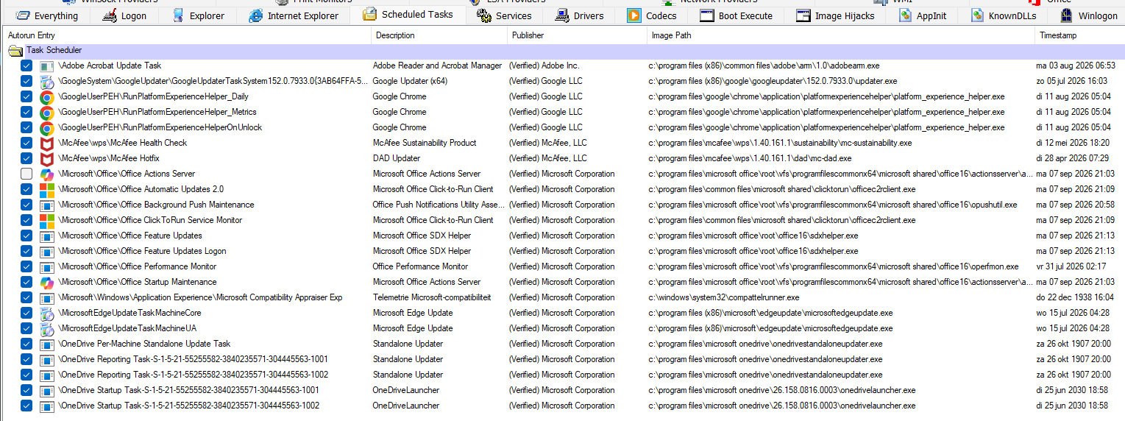Uncheck the Office Feature Updates Logon checkbox
1125x421 pixels.
click(x=26, y=252)
